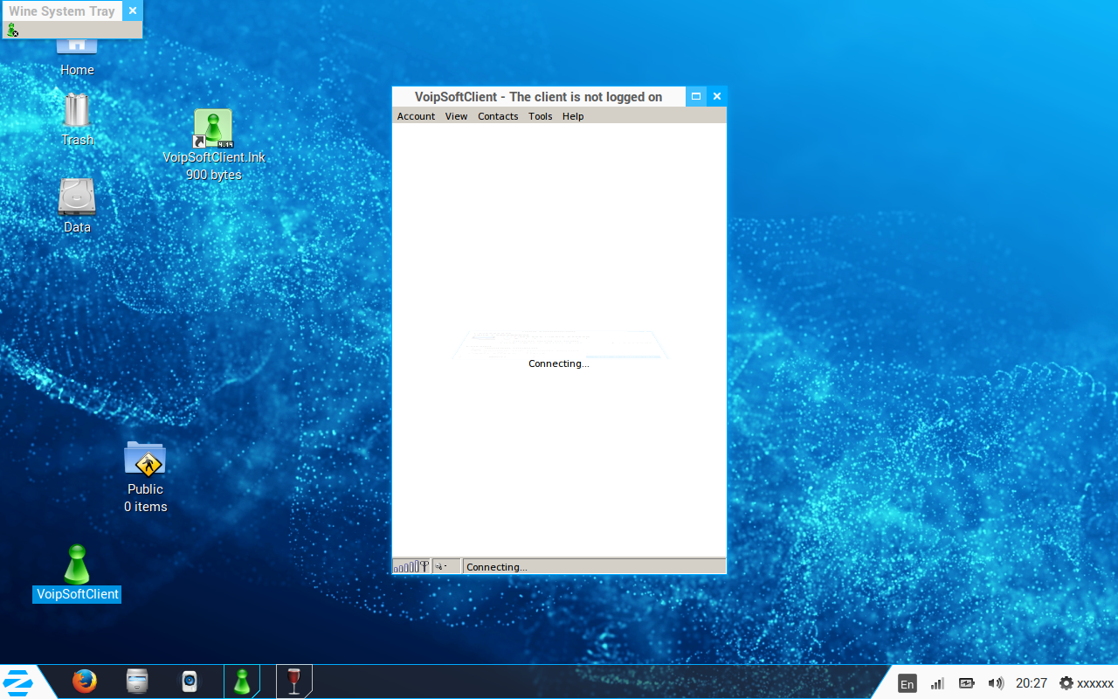Select the VoipSoftClient.lnk file icon

(x=213, y=129)
